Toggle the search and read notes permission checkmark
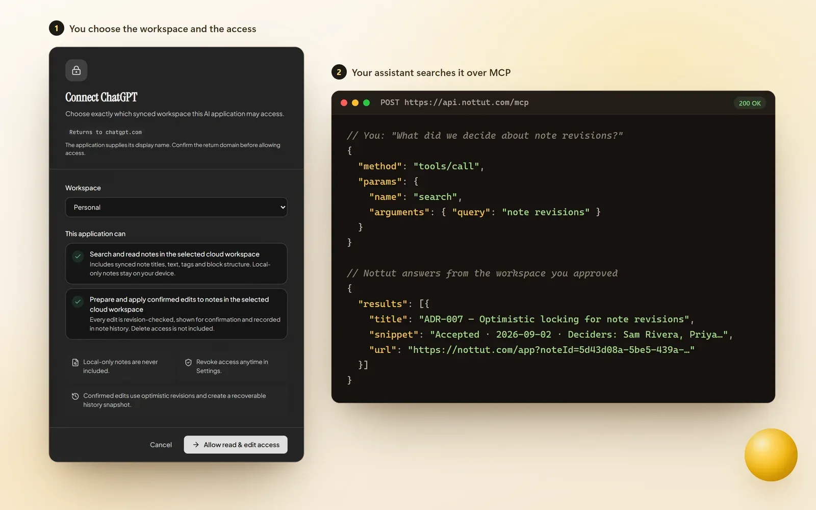This screenshot has width=816, height=510. click(x=78, y=256)
